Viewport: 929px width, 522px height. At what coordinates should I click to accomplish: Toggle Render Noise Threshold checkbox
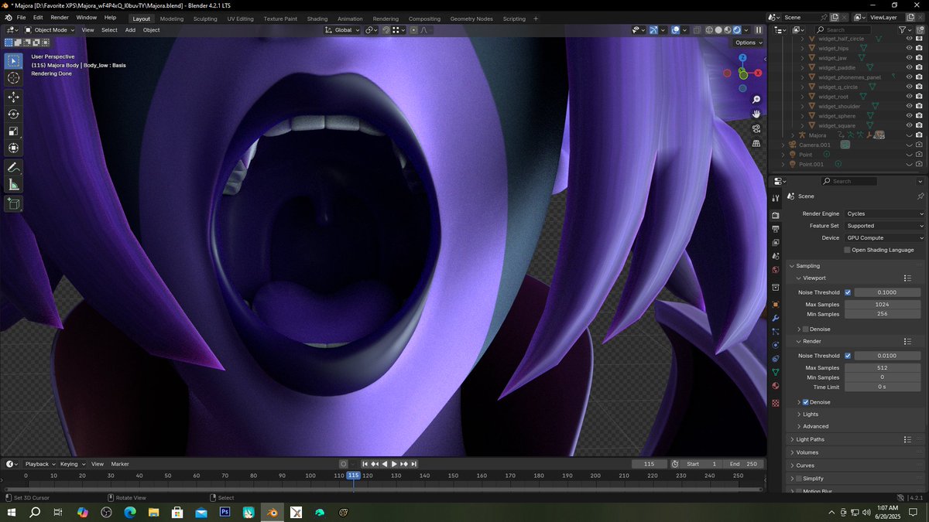coord(848,356)
